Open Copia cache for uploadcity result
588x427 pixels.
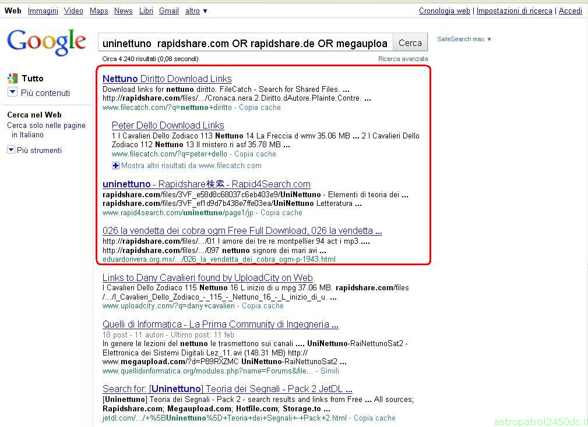[x=262, y=306]
